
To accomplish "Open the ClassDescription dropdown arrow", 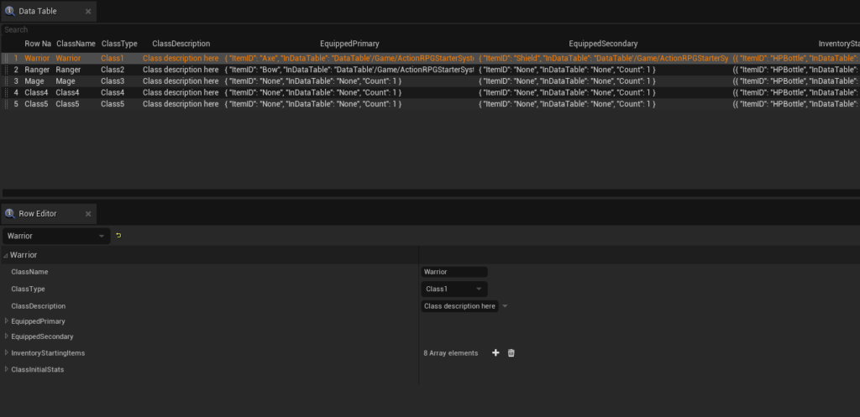I will coord(505,306).
